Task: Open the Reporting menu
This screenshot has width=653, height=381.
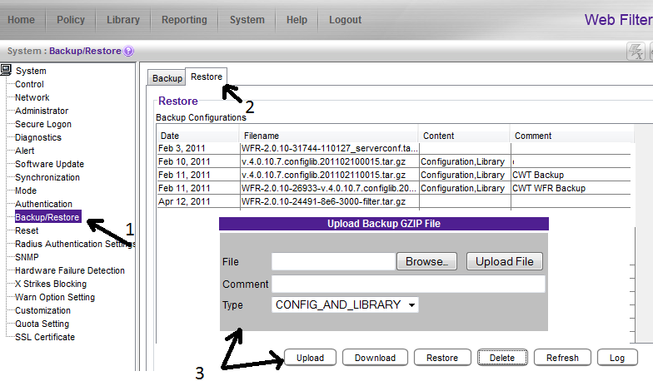Action: coord(184,20)
